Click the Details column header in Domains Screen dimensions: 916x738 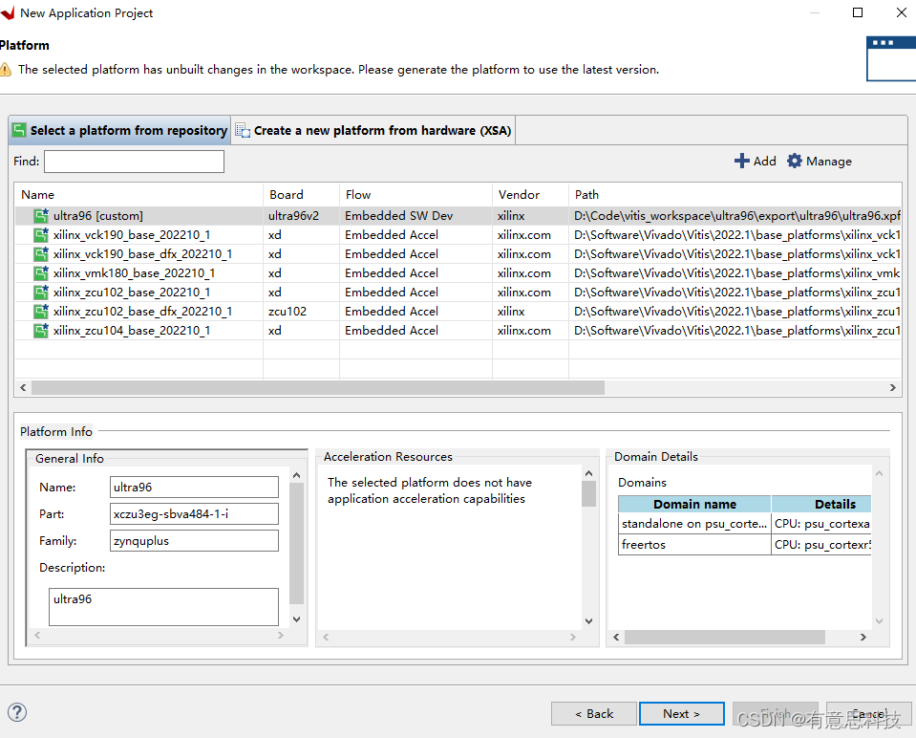pyautogui.click(x=821, y=504)
